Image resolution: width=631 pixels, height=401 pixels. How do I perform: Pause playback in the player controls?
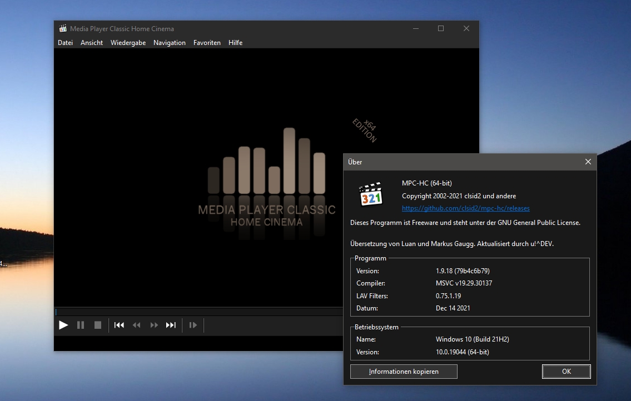[81, 325]
